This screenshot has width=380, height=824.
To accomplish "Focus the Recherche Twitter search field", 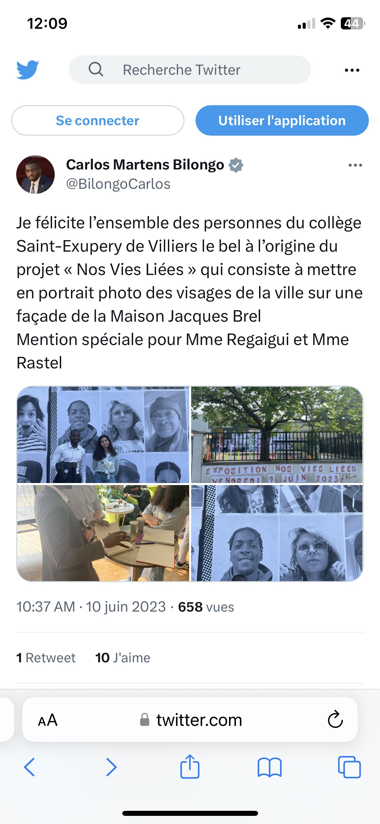I will click(190, 70).
